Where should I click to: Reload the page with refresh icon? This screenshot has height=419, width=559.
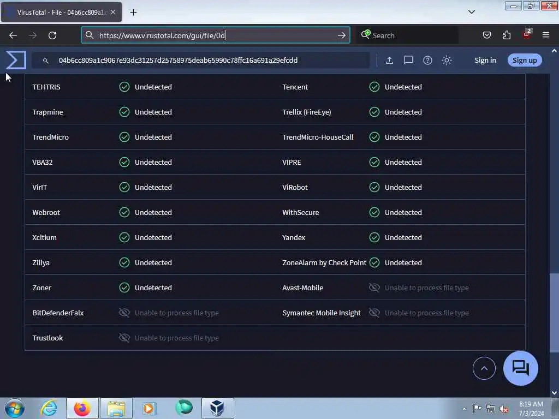click(x=52, y=35)
